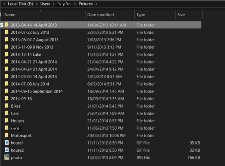The image size is (225, 166).
Task: Click folder icon of 2014-04-24 21 April 2014
Action: [7, 69]
